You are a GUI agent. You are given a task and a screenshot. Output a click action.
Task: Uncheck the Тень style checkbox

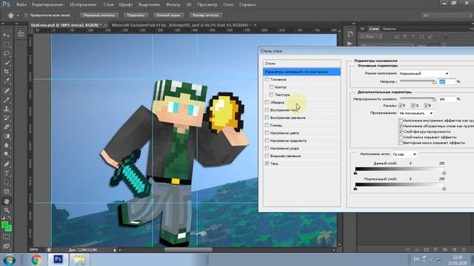267,163
